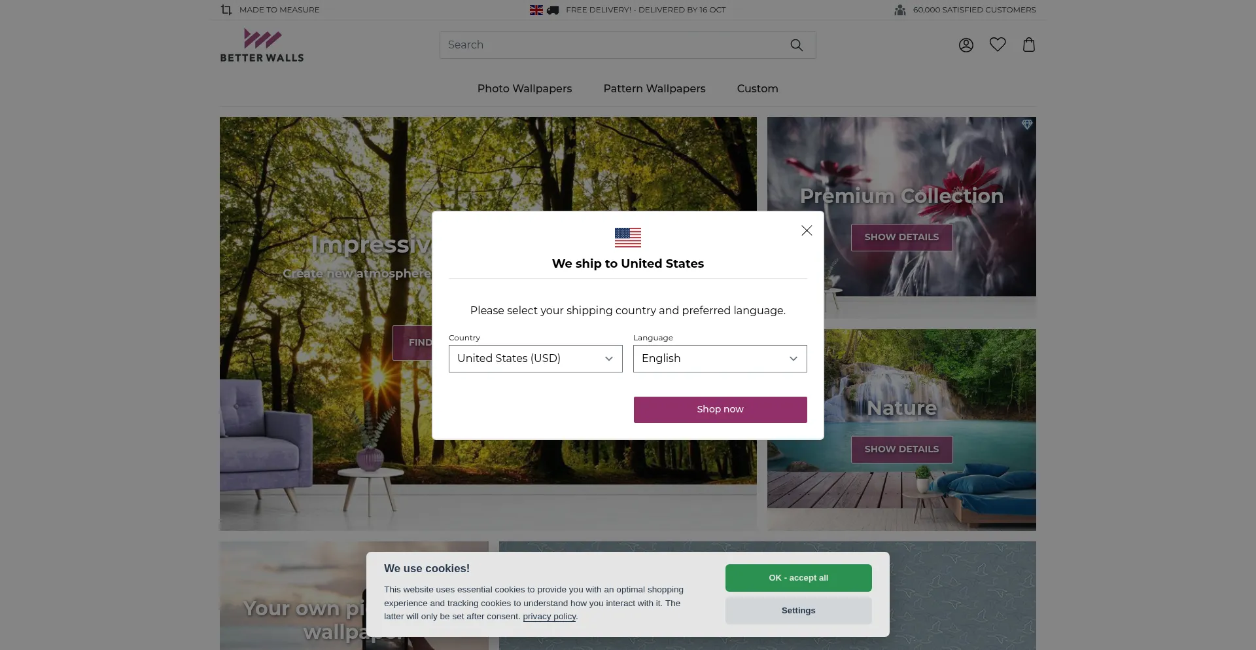
Task: Open the user account icon
Action: (x=966, y=45)
